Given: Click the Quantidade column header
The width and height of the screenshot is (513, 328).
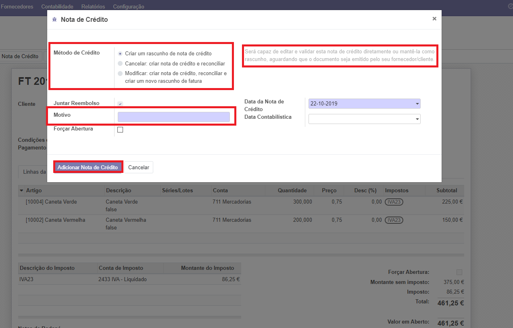Looking at the screenshot, I should click(292, 190).
